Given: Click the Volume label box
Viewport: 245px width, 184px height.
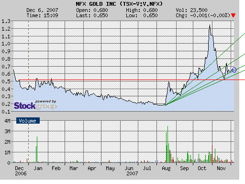Looking at the screenshot, I should [x=28, y=121].
